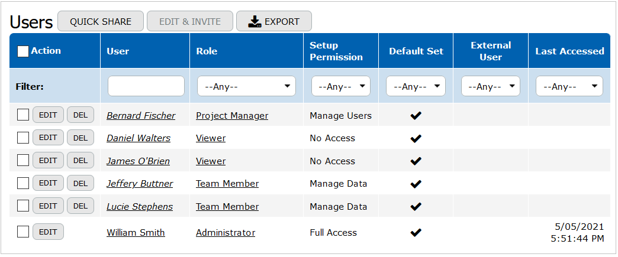Expand the Default Set filter dropdown
The height and width of the screenshot is (257, 618).
416,86
